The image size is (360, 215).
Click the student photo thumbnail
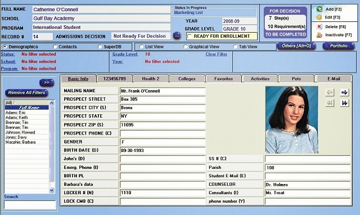click(x=292, y=120)
